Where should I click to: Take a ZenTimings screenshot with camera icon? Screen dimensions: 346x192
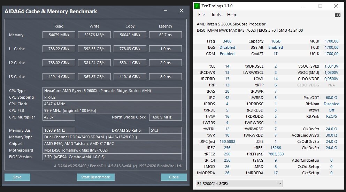pos(337,15)
